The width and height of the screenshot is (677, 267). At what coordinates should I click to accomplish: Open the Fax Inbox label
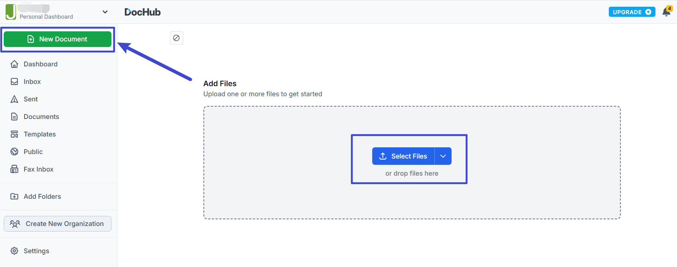(x=38, y=169)
